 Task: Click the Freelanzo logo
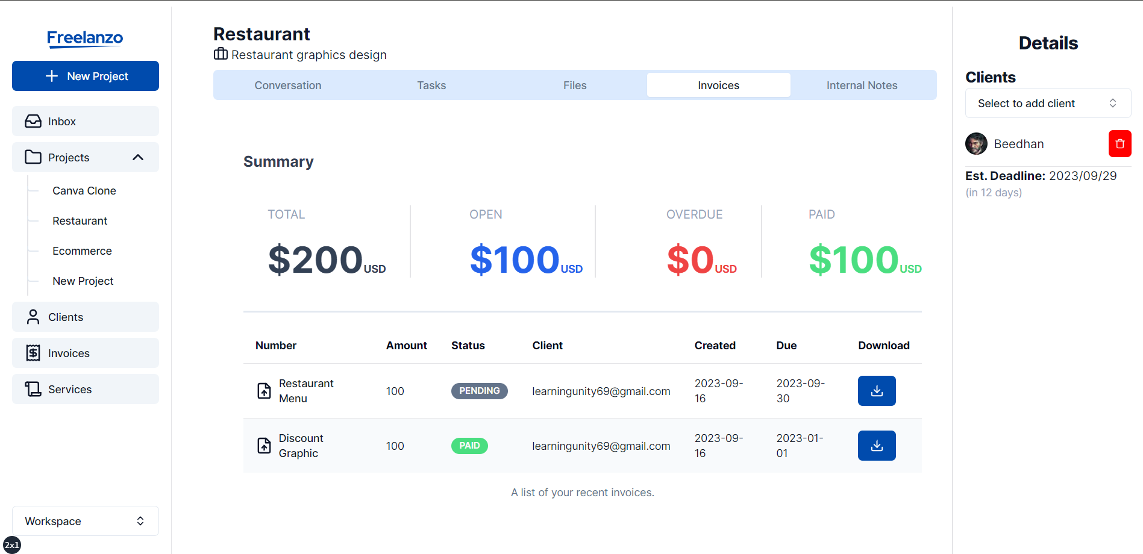coord(85,39)
